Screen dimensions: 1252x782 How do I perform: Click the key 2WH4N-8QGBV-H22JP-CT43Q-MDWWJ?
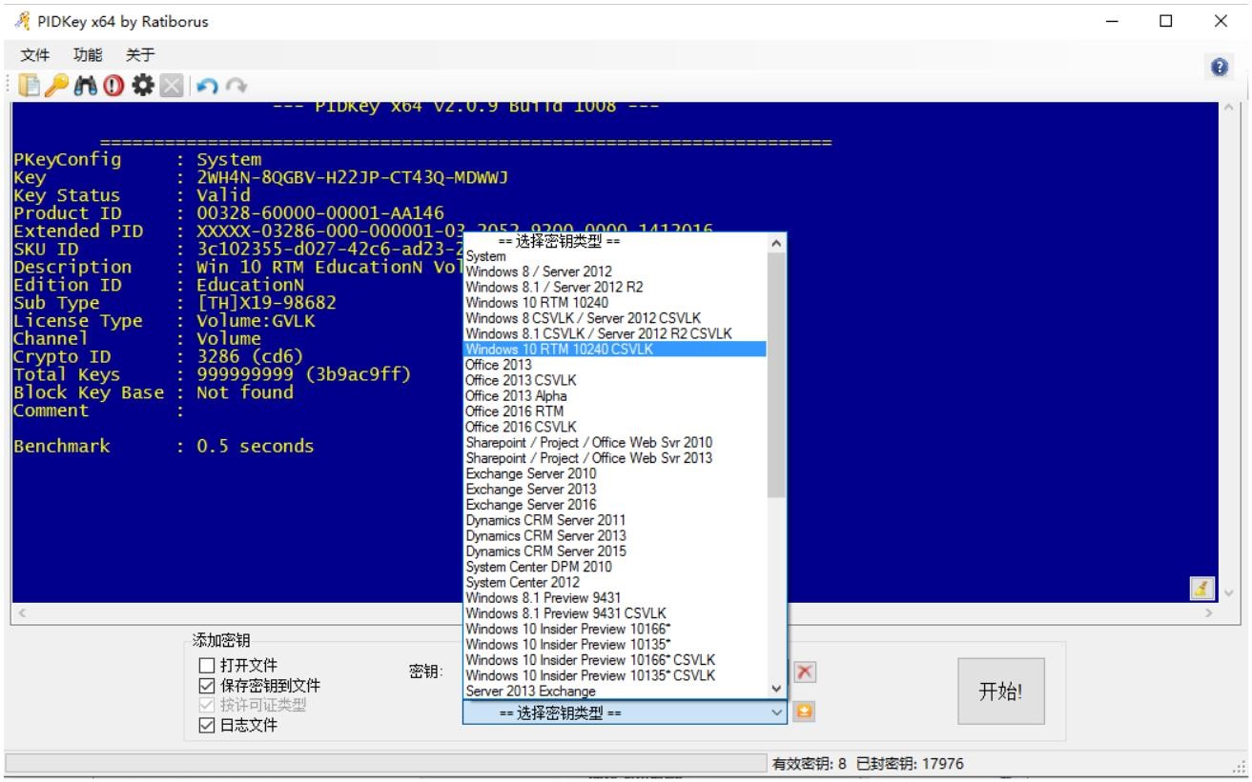coord(354,178)
